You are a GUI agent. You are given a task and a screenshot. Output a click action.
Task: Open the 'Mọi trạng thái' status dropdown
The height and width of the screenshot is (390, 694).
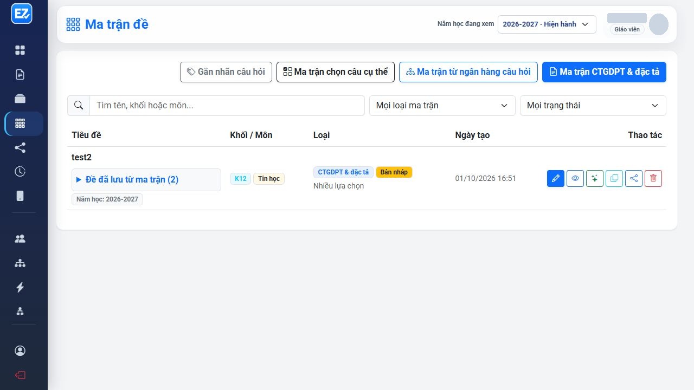pyautogui.click(x=593, y=106)
